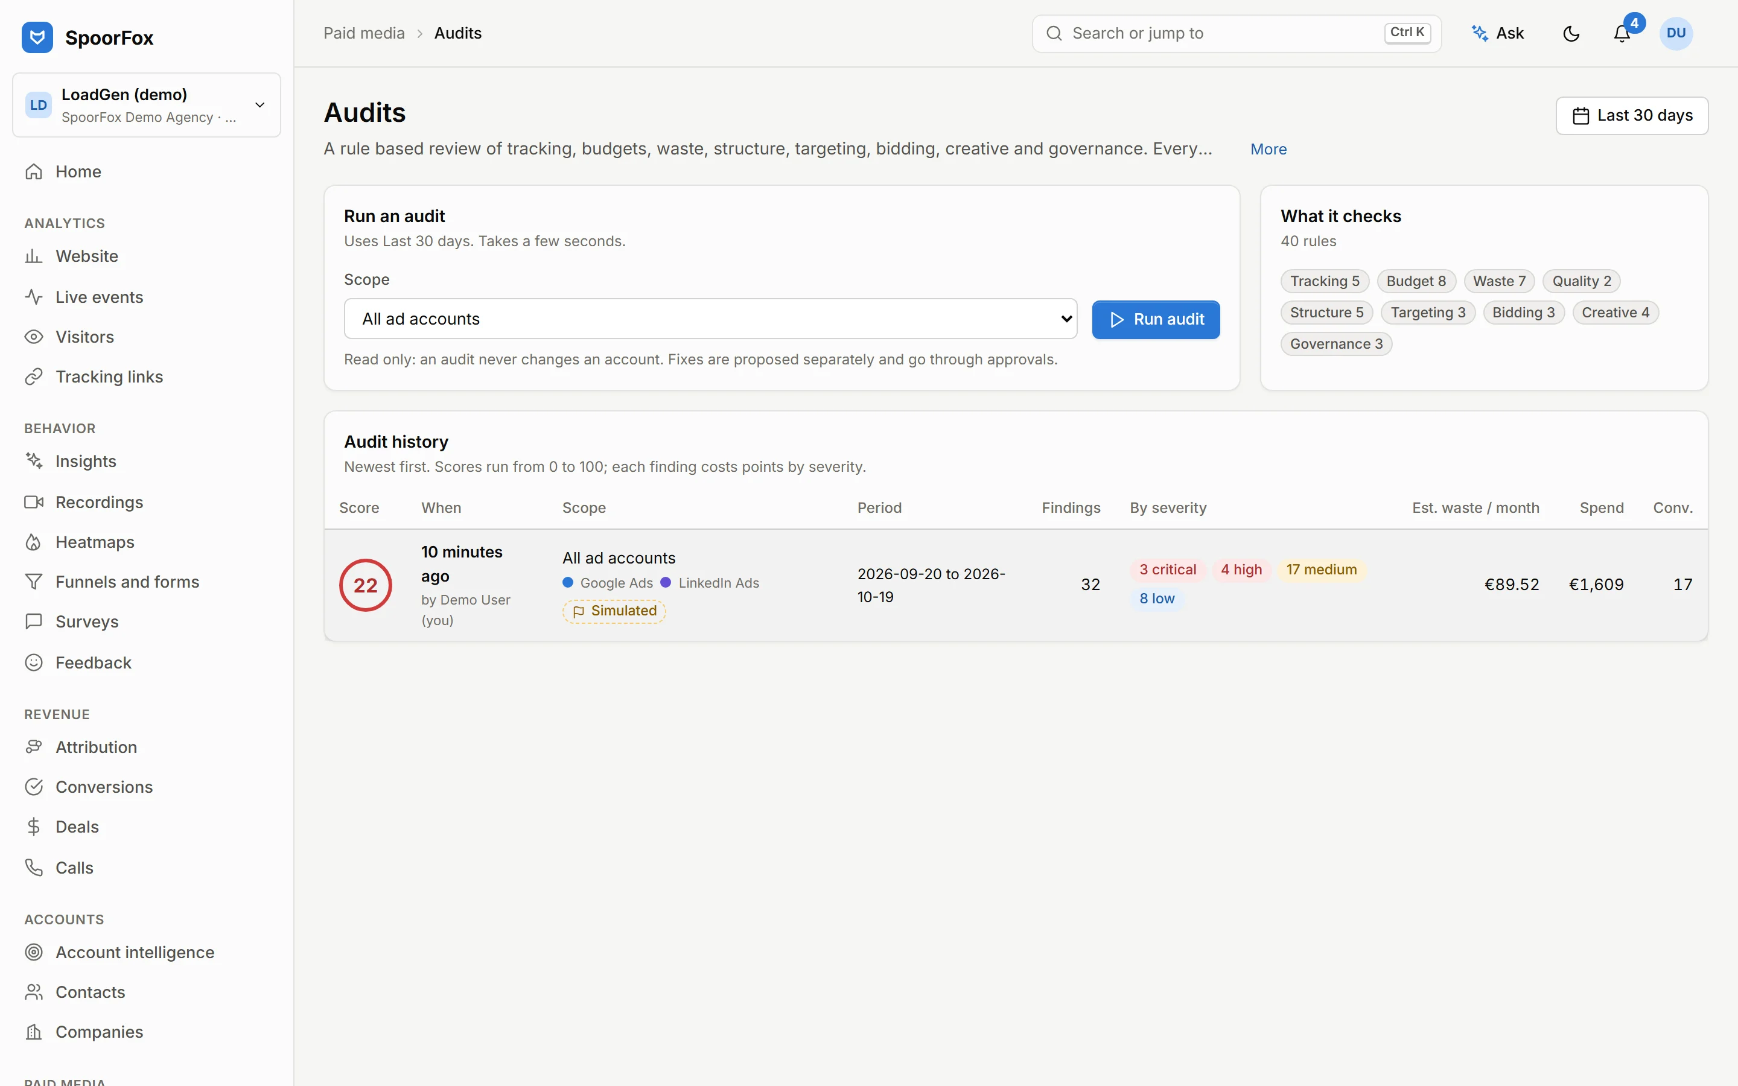Click the 4 high severity badge
Screen dimensions: 1738x1086
click(1241, 570)
